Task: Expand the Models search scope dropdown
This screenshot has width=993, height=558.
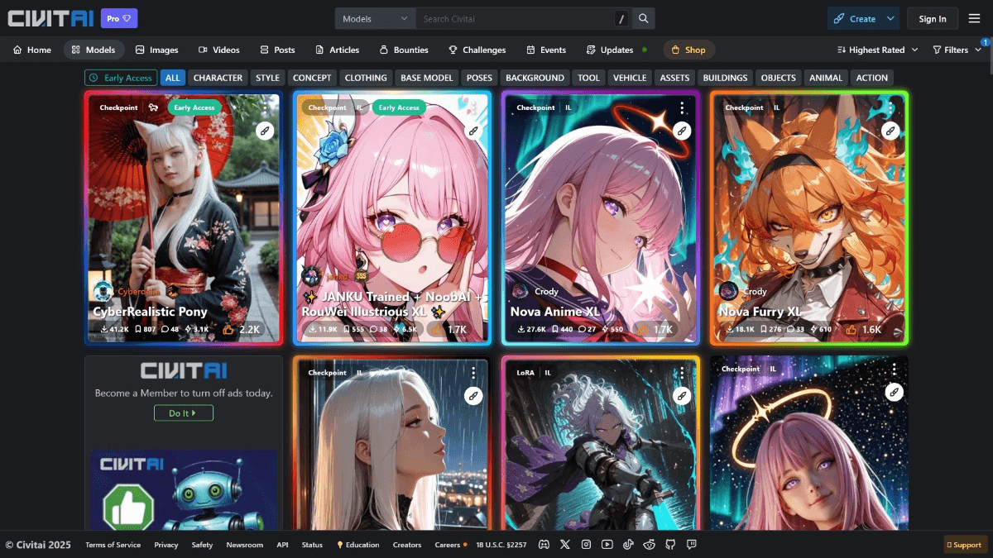Action: 375,19
